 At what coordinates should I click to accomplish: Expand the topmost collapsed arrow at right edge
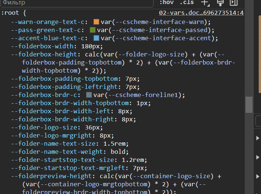258,138
